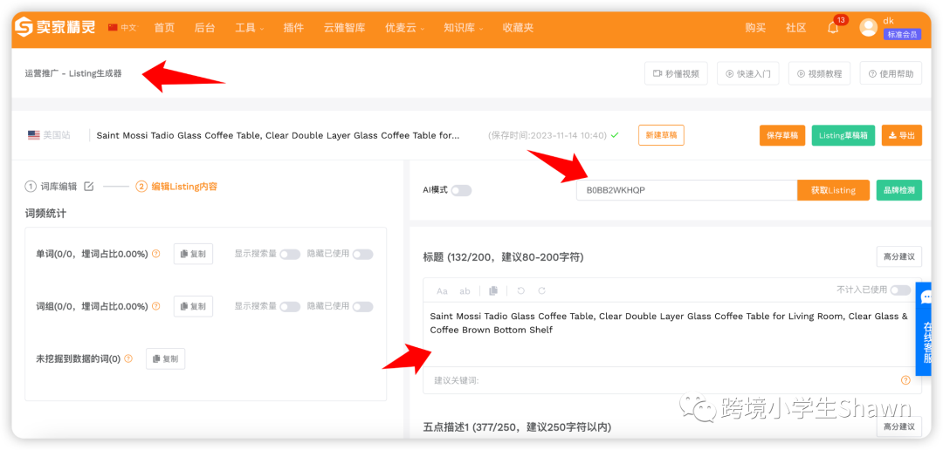Toggle 隐藏已使用 in the 词组 row

click(x=362, y=306)
